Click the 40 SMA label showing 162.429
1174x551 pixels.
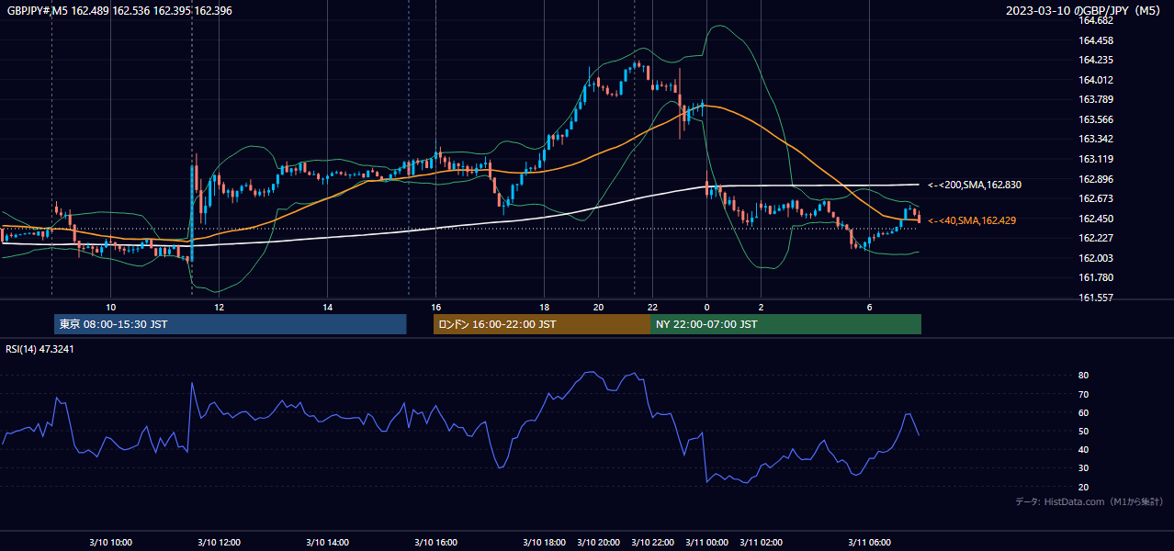click(x=972, y=220)
